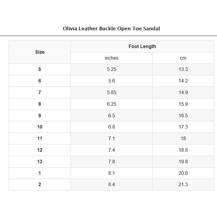The image size is (217, 217).
Task: Click the 19.8 cm cell
Action: click(x=183, y=162)
